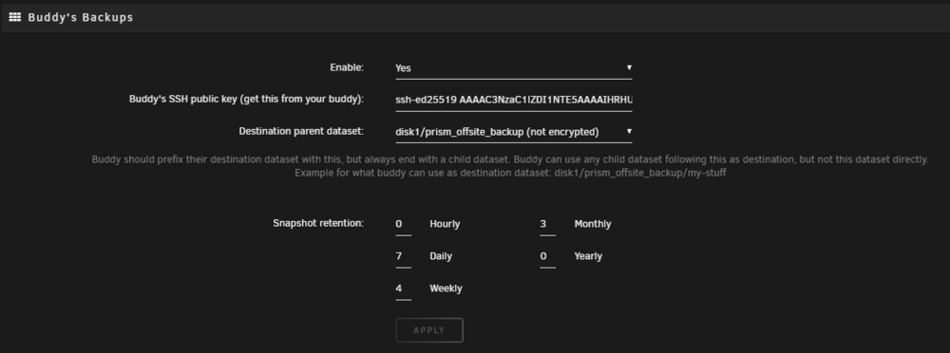This screenshot has width=950, height=353.
Task: Click the "Snapshot retention:" label
Action: 318,223
